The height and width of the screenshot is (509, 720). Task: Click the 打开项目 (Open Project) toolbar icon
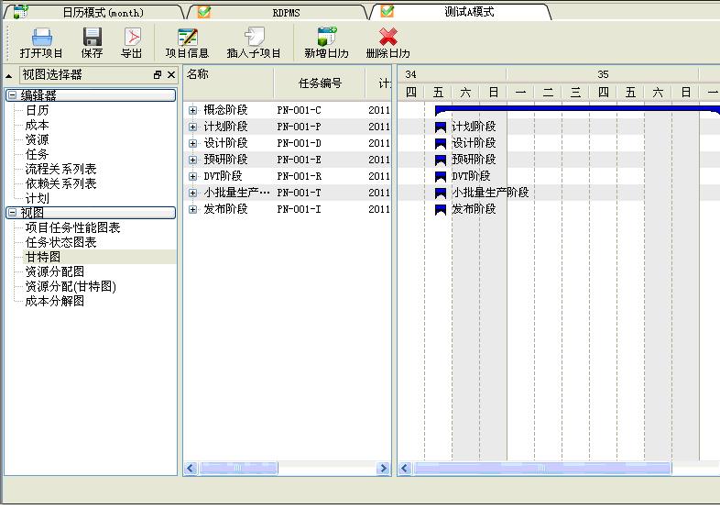click(x=41, y=37)
